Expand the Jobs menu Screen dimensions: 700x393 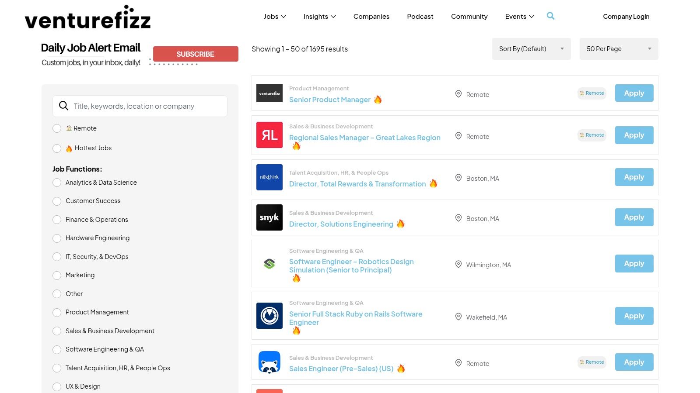275,17
